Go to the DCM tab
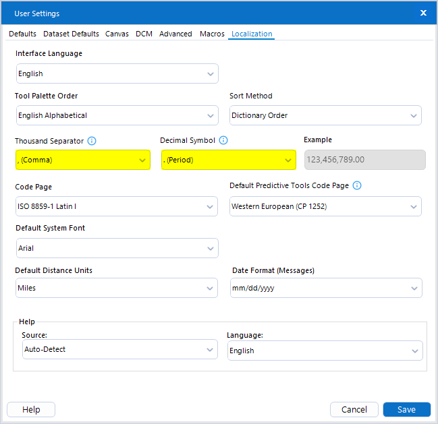This screenshot has height=424, width=438. (144, 34)
